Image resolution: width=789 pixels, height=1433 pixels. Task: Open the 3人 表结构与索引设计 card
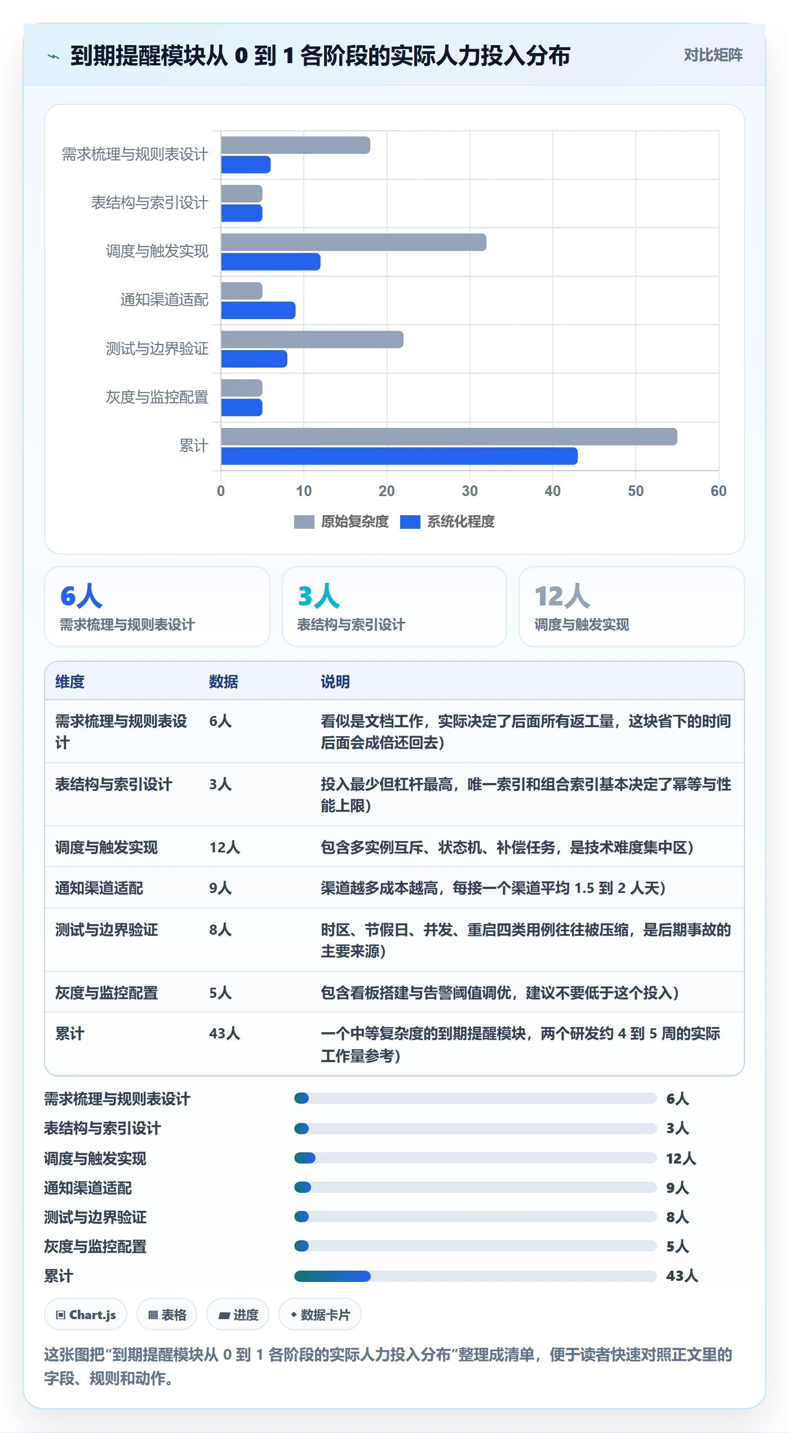click(394, 607)
